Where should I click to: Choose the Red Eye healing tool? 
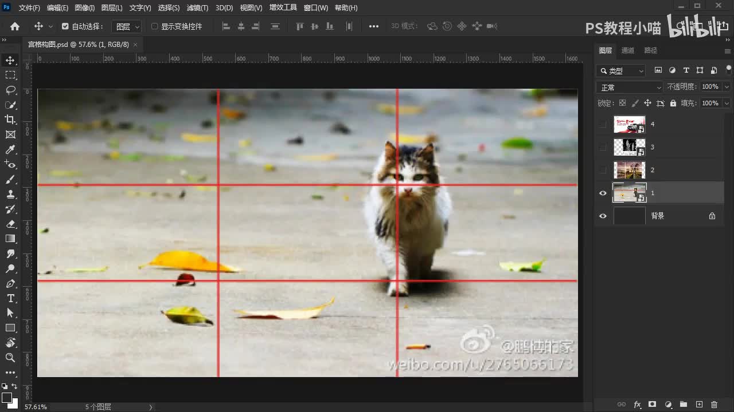(10, 164)
